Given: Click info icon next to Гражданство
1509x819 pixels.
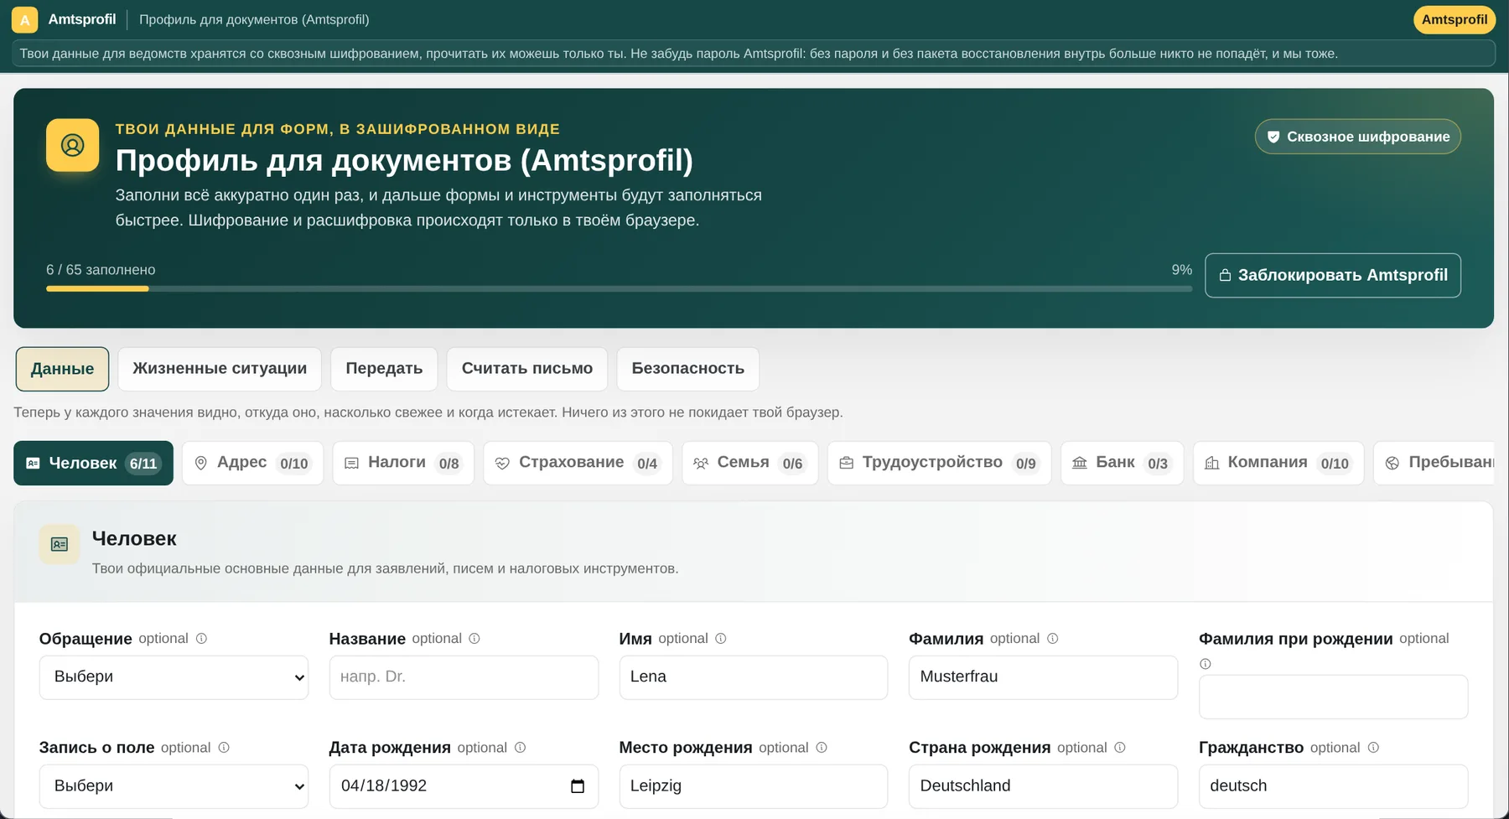Looking at the screenshot, I should pyautogui.click(x=1373, y=748).
